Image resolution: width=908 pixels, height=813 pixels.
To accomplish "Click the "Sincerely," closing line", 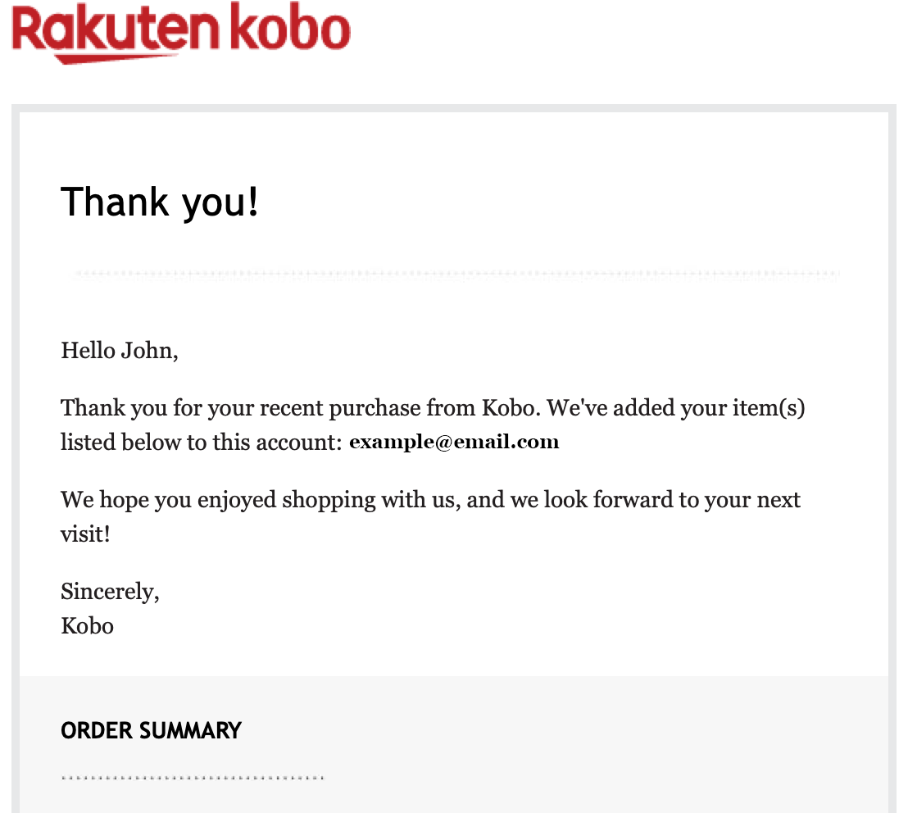I will point(110,591).
